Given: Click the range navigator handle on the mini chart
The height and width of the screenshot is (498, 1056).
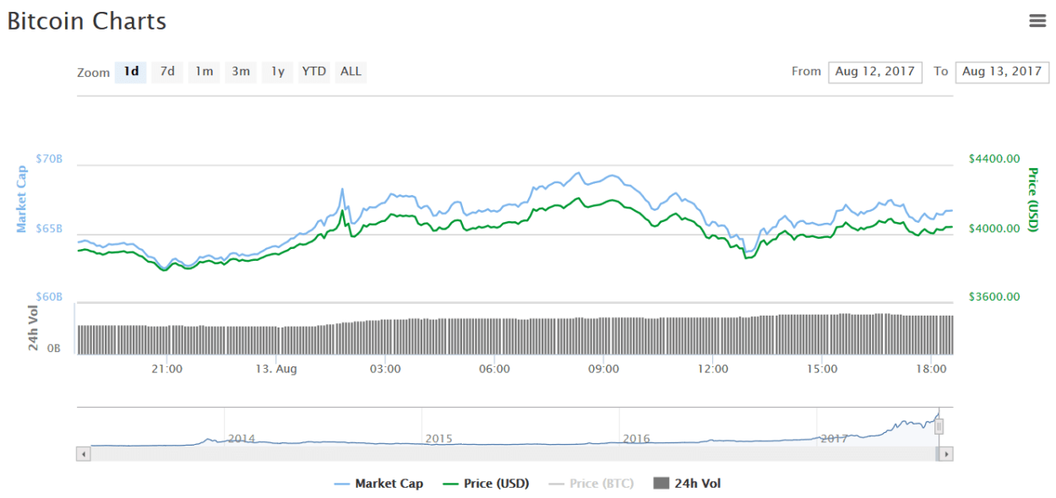Looking at the screenshot, I should [x=939, y=426].
